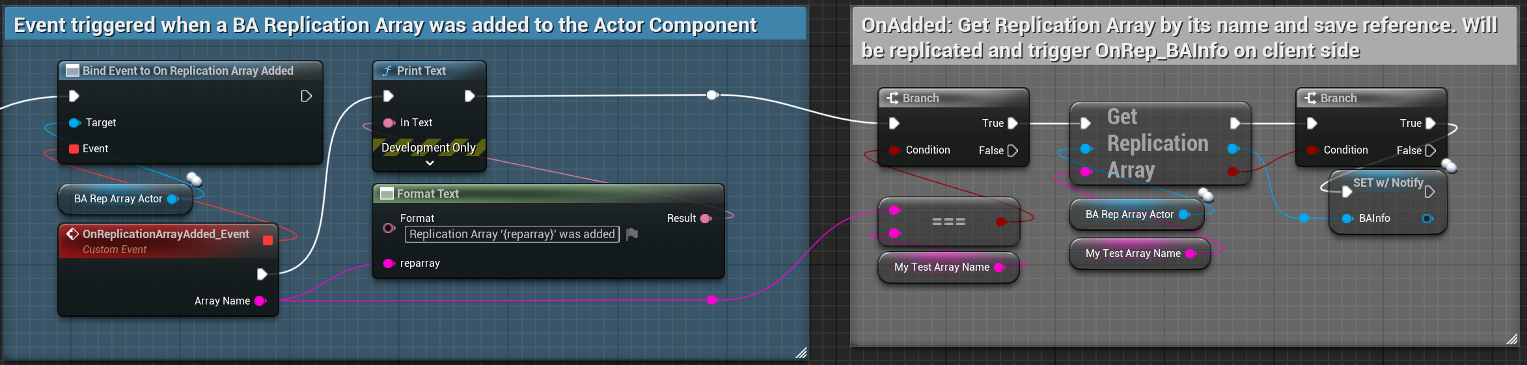Click the Bind Event node's input execution pin
Screen dimensions: 1527x365
[x=74, y=96]
